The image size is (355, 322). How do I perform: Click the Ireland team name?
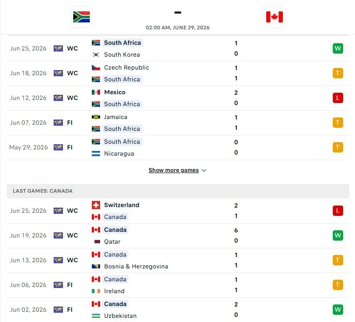(114, 291)
